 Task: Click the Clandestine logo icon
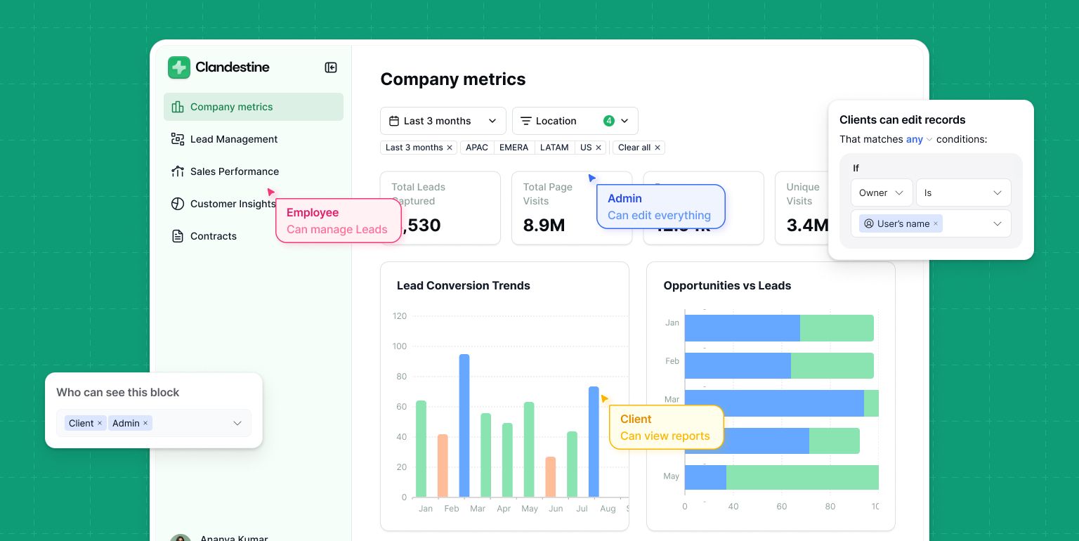(x=179, y=67)
